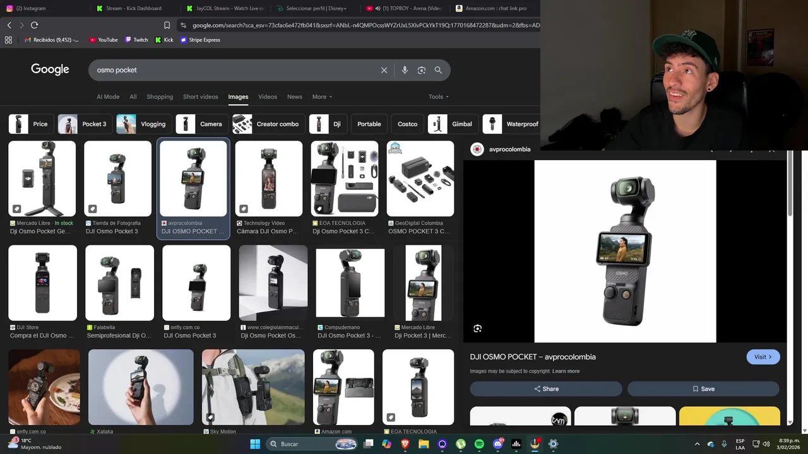Filter images by the Costco chip

click(407, 124)
